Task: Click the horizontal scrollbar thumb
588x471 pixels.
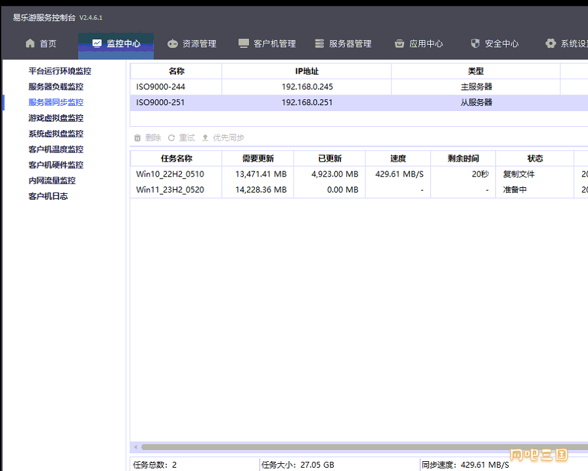Action: (365, 447)
